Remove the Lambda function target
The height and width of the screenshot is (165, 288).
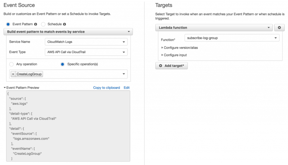coord(279,28)
